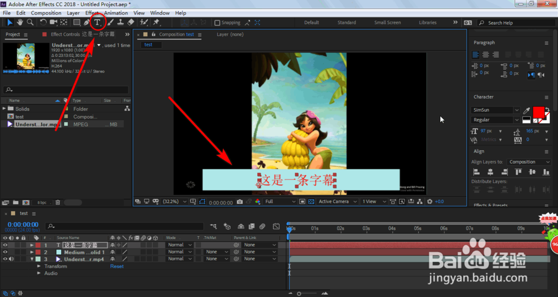Select the Roto Brush tool
This screenshot has height=297, width=558.
(144, 22)
